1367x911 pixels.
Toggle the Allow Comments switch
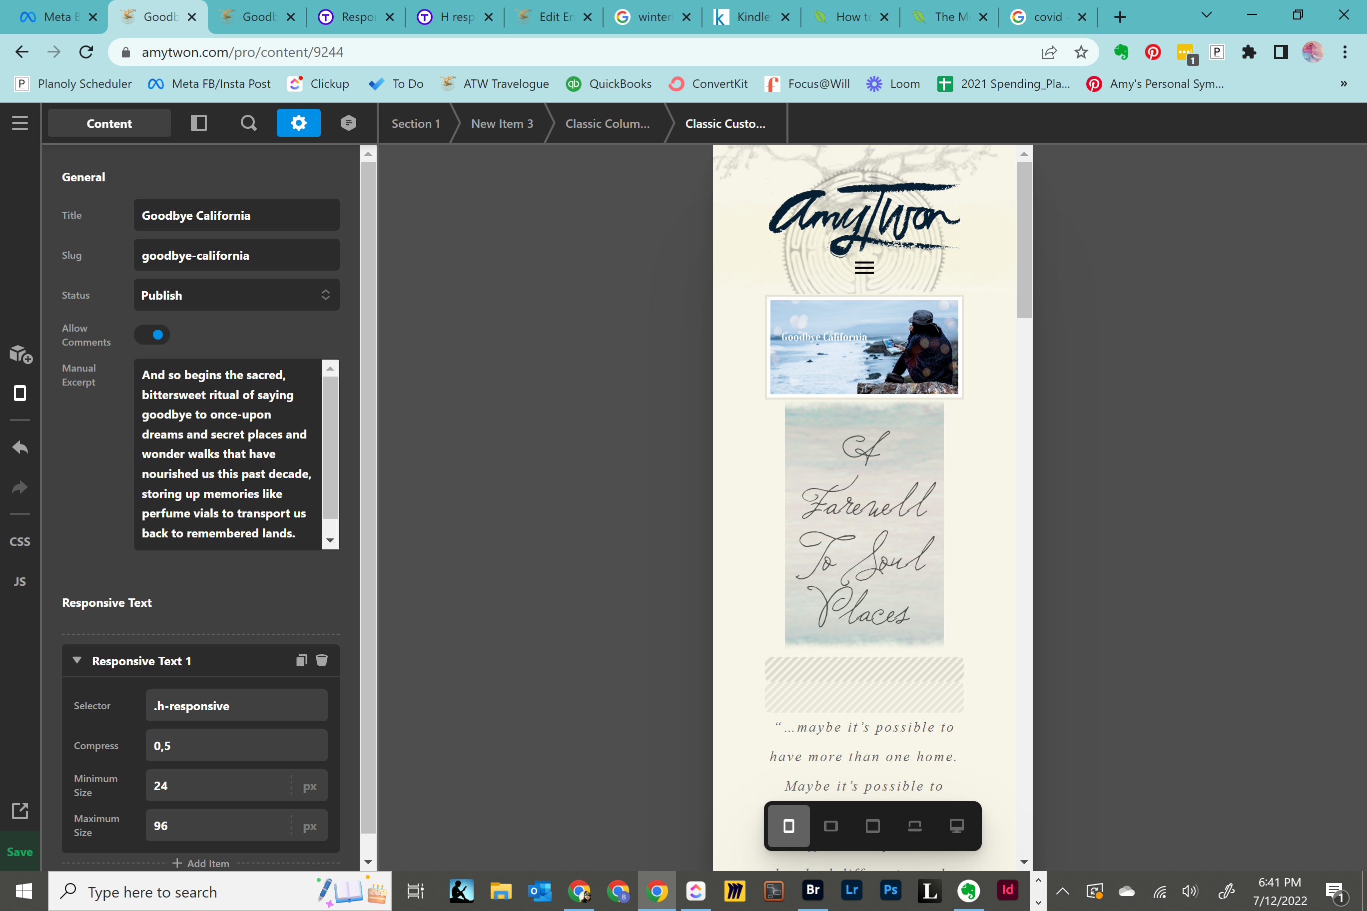coord(152,335)
